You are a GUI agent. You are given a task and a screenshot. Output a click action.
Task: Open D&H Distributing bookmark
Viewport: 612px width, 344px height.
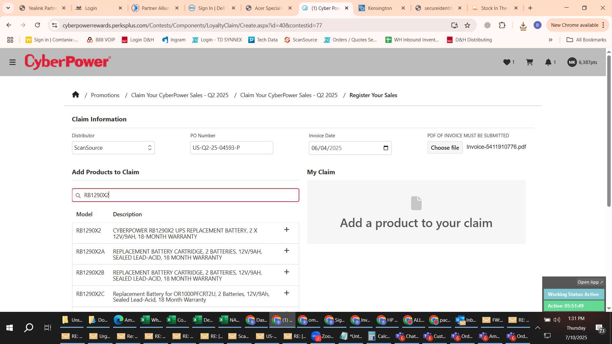click(469, 40)
